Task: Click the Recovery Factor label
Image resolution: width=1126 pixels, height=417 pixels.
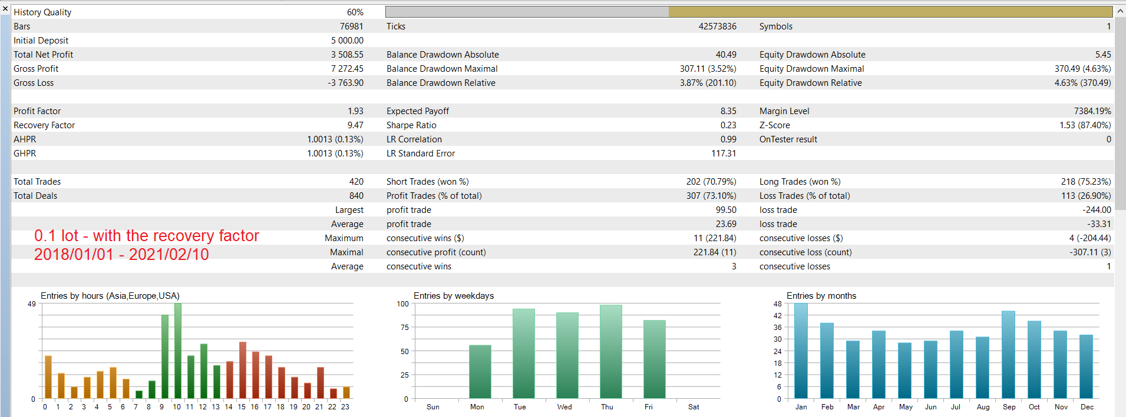Action: tap(44, 125)
